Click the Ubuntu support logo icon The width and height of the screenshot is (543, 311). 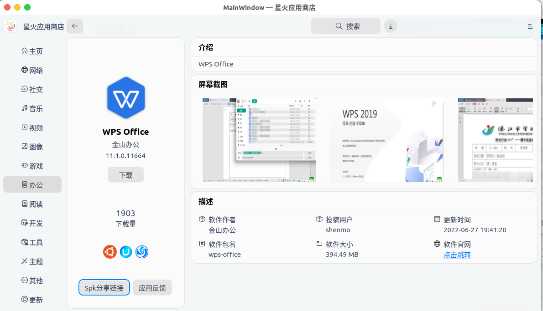tap(110, 251)
